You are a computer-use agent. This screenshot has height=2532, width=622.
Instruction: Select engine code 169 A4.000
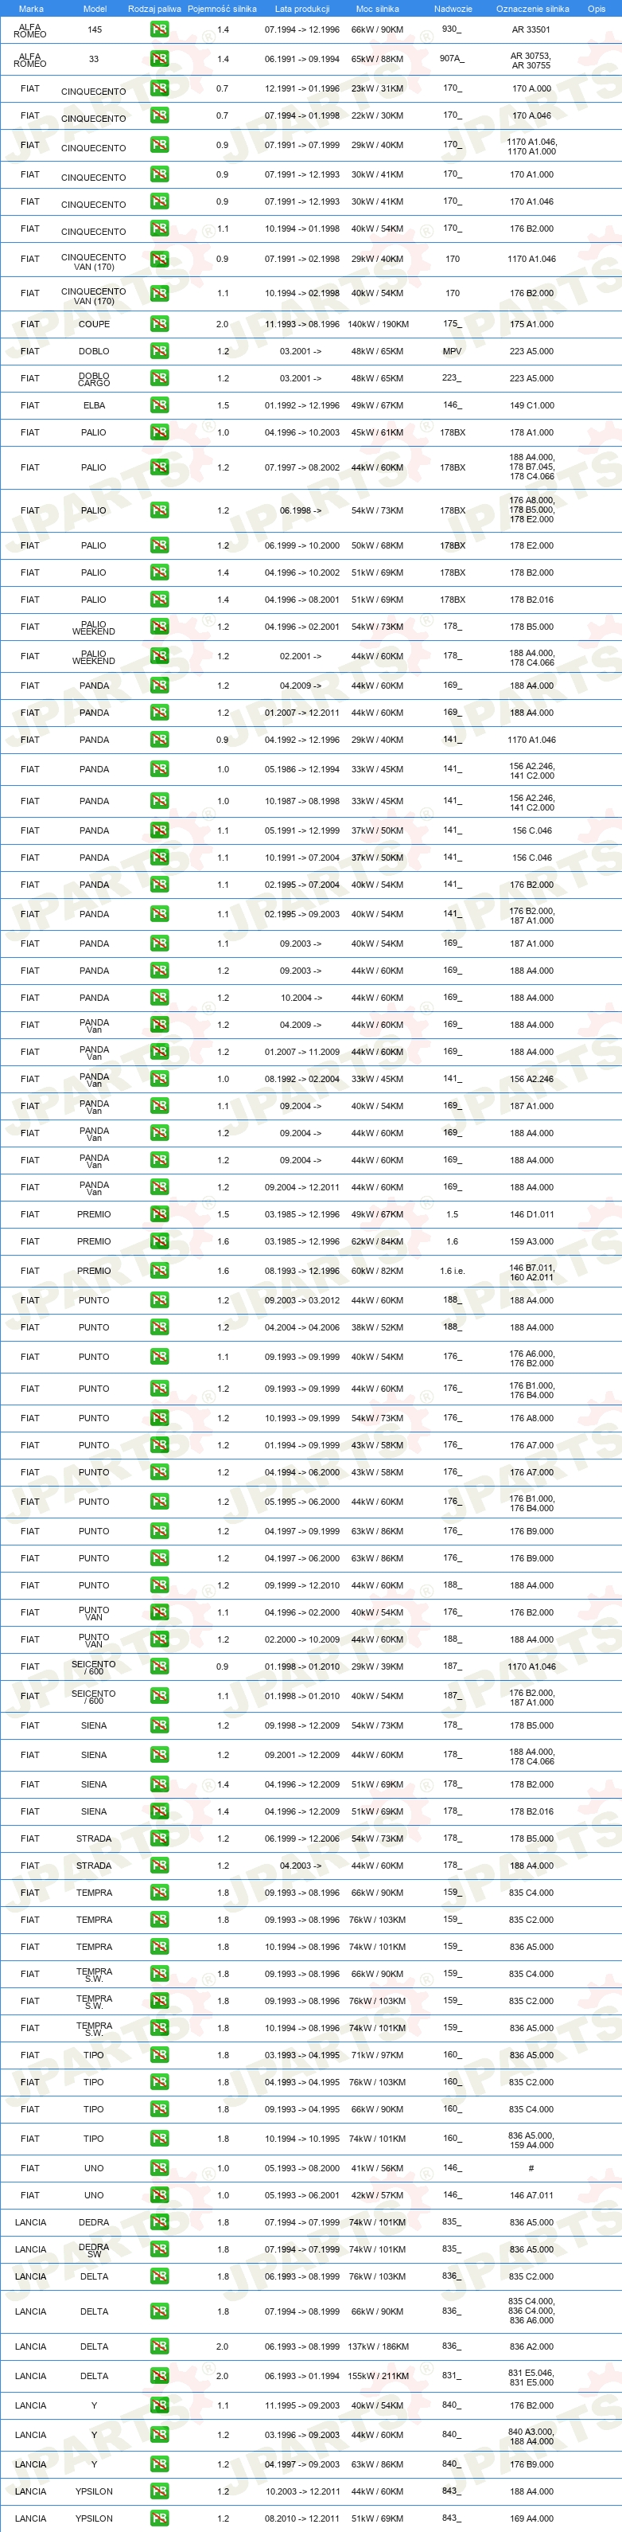[x=531, y=2518]
